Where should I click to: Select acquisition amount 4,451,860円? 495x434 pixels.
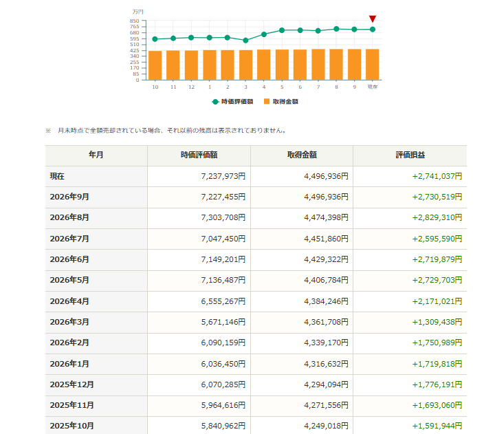(326, 239)
